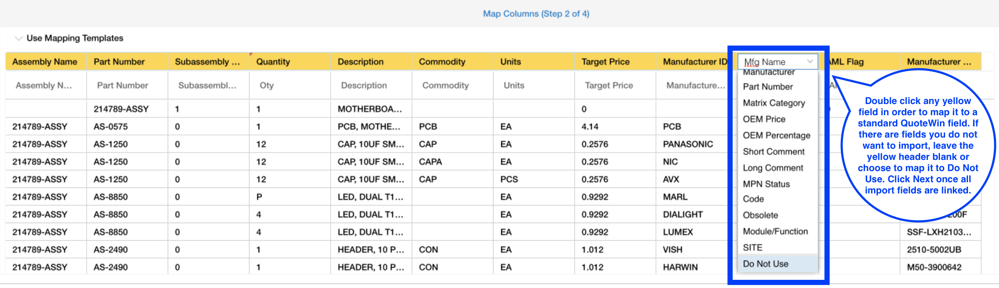The width and height of the screenshot is (999, 288).
Task: Select the Obsolete option
Action: pos(760,215)
